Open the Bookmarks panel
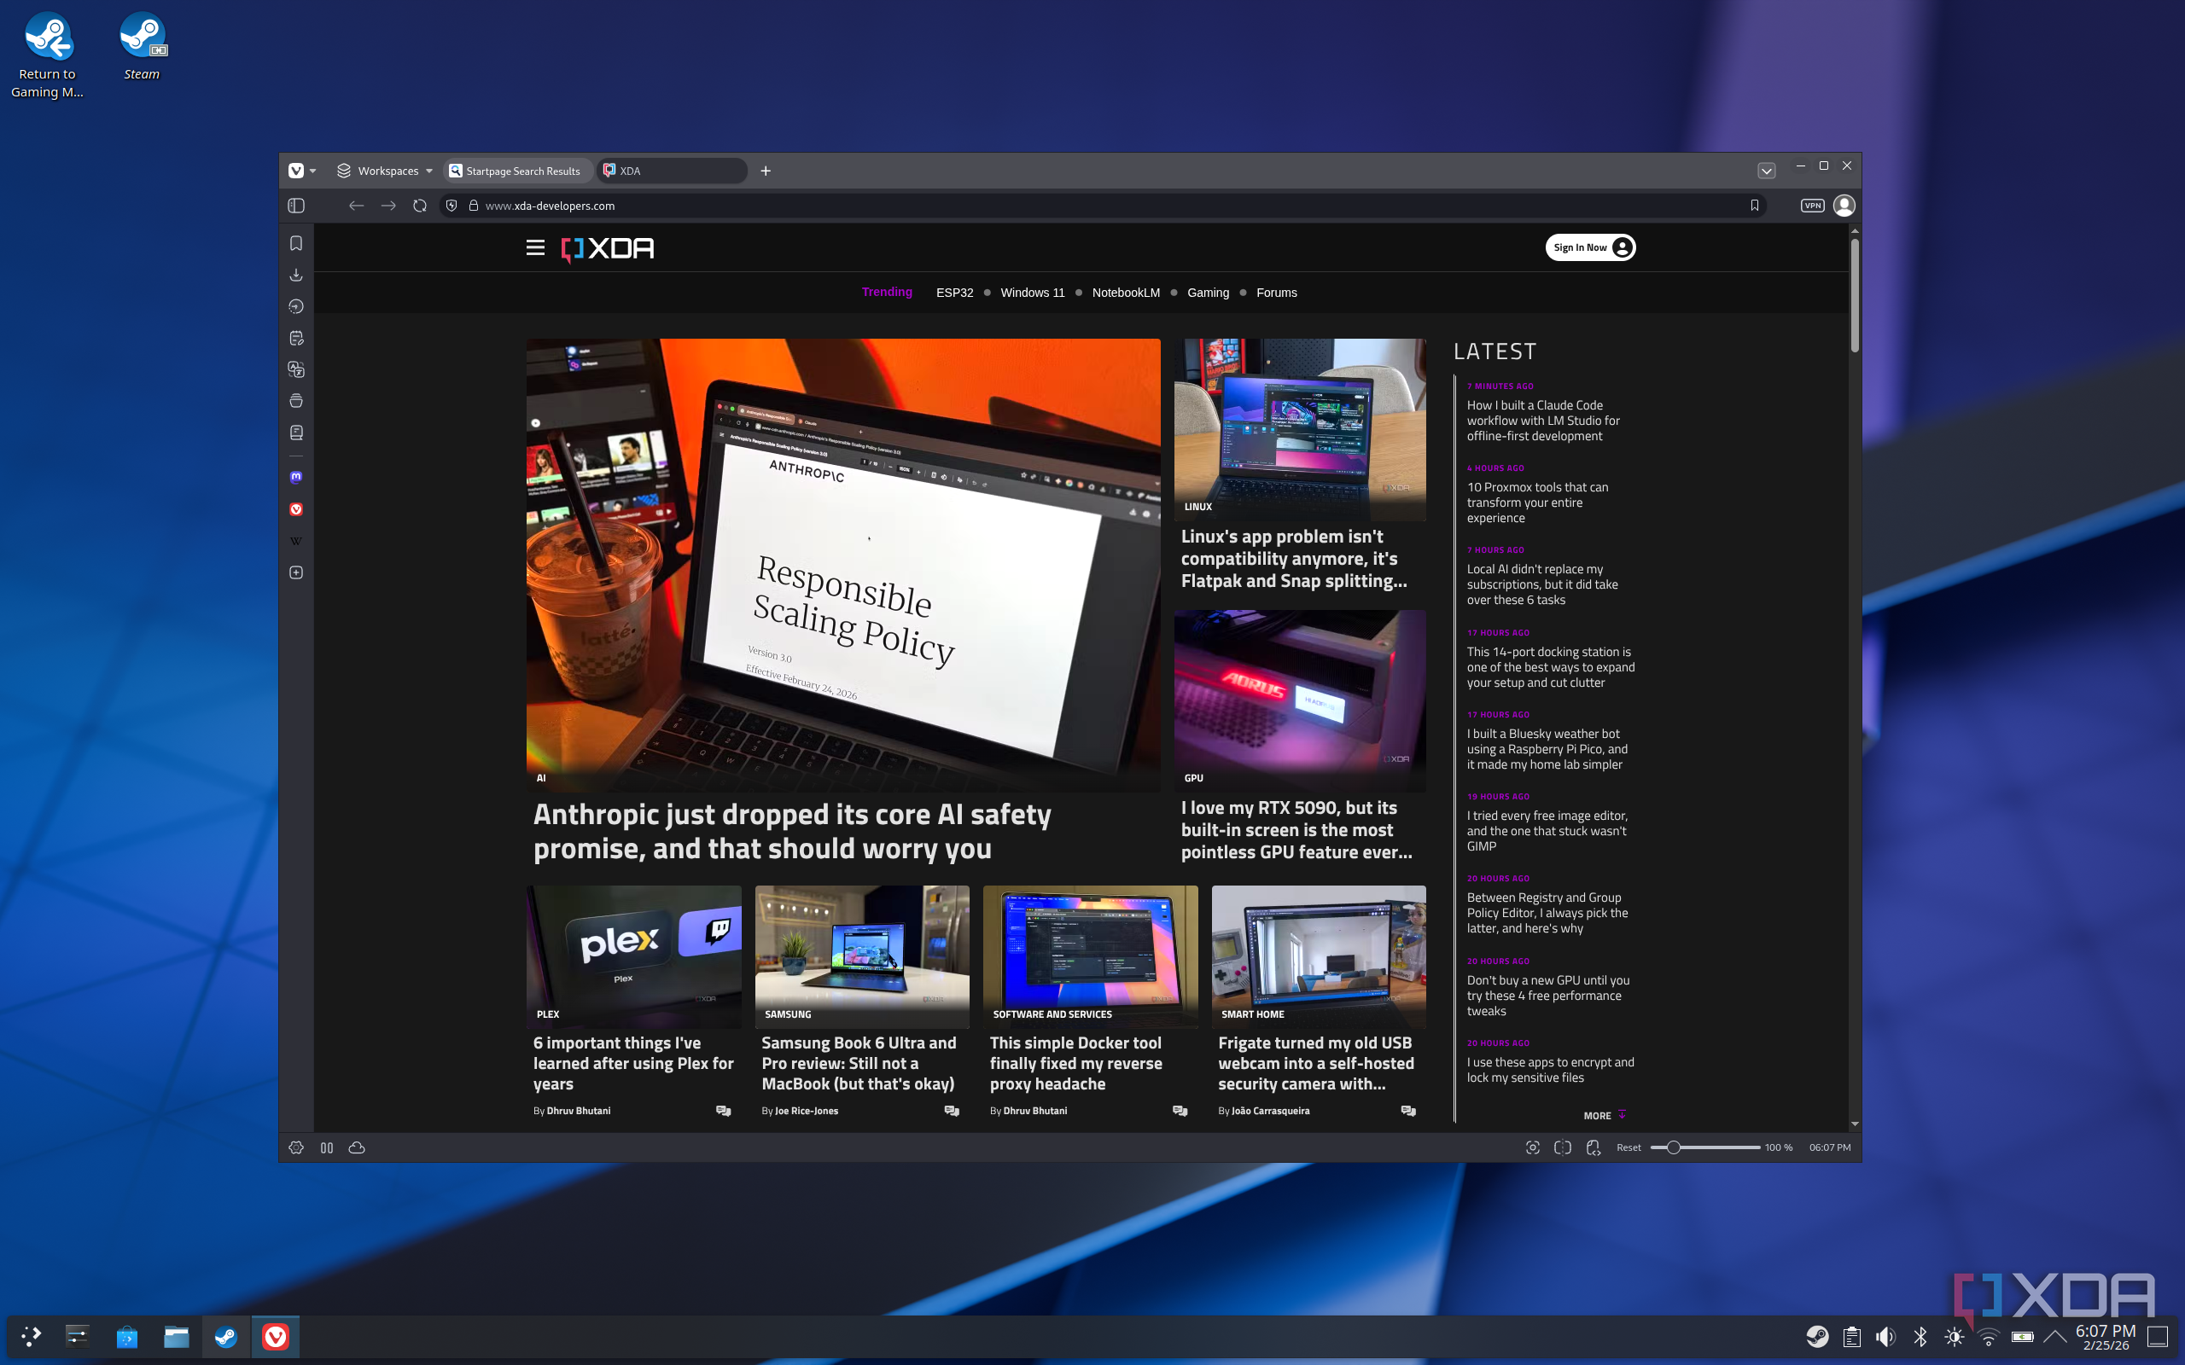 296,244
